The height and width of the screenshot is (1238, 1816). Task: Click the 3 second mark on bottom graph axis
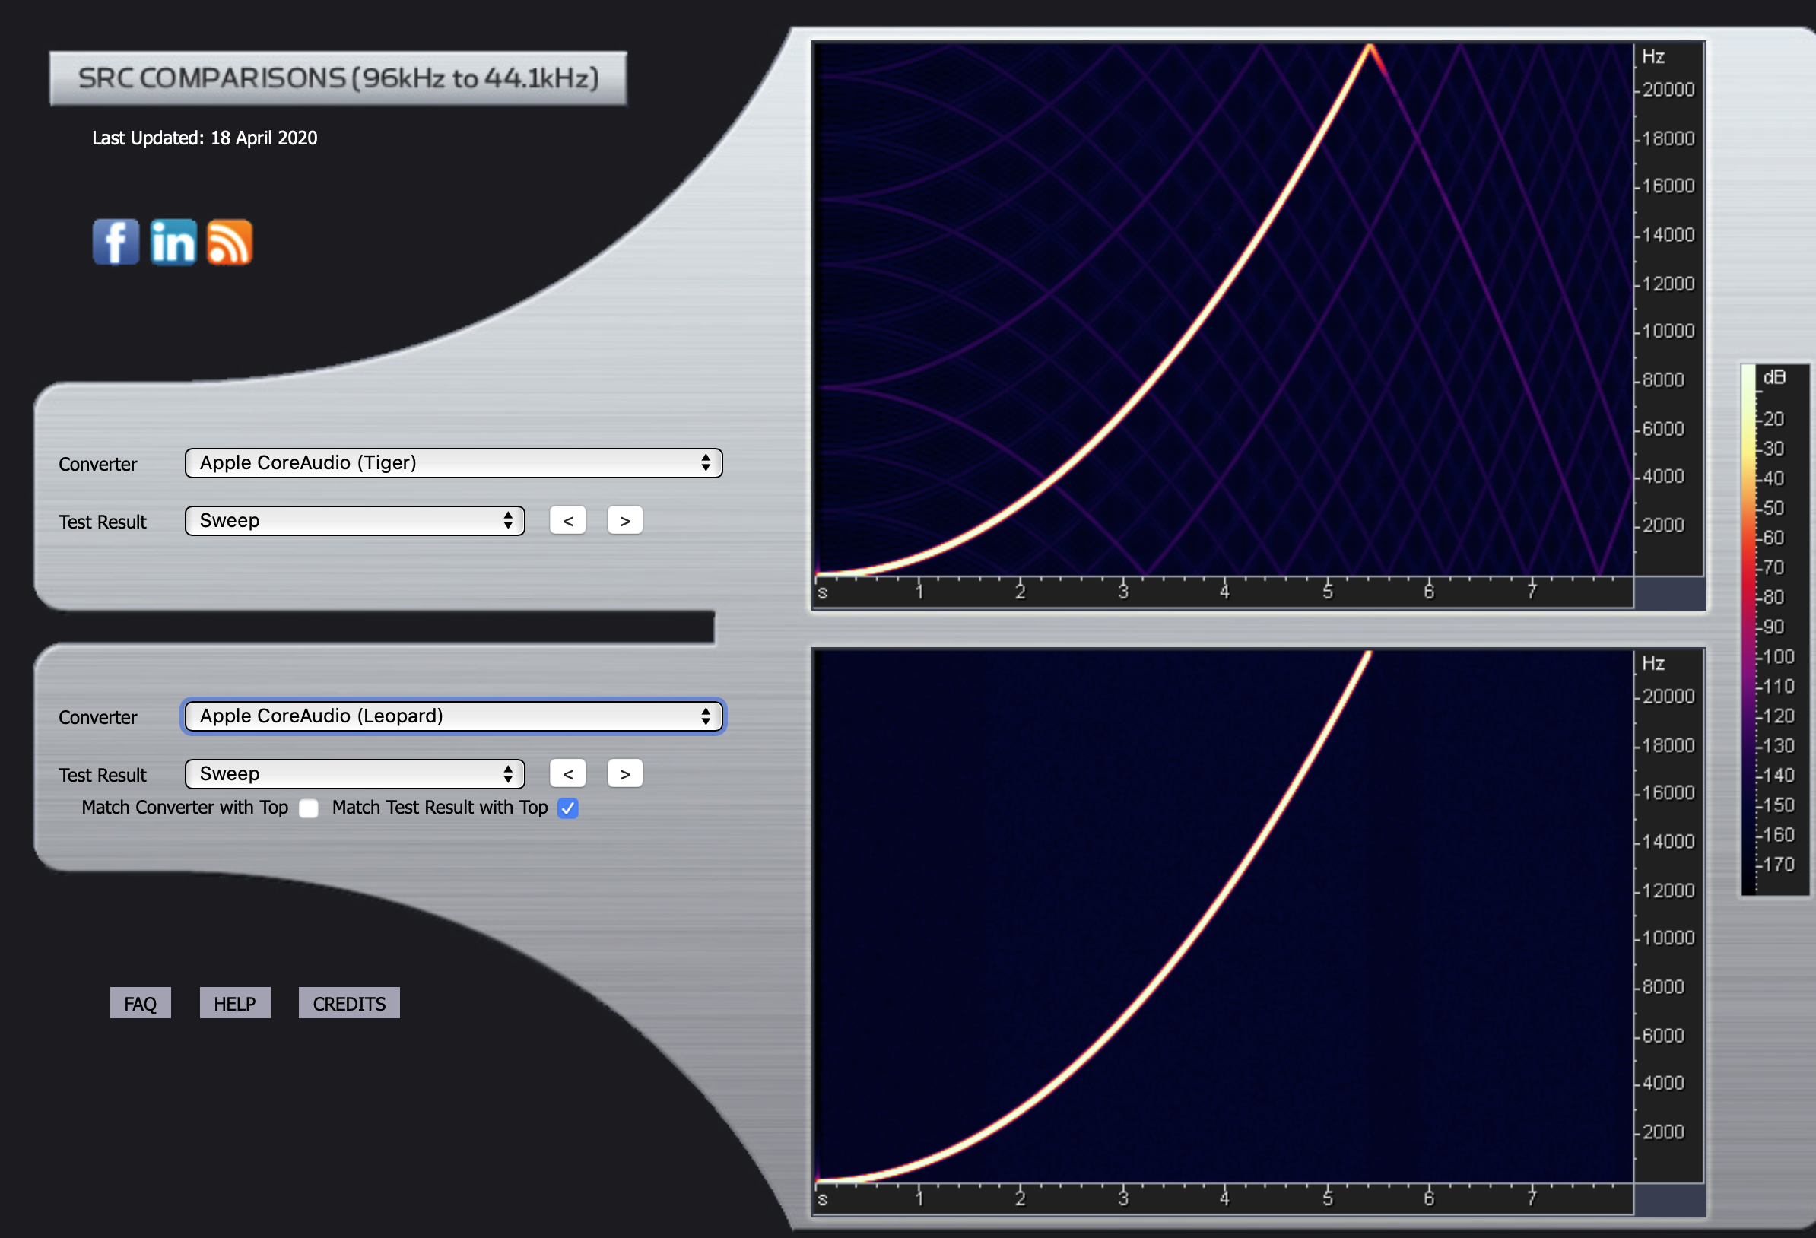(1123, 1198)
